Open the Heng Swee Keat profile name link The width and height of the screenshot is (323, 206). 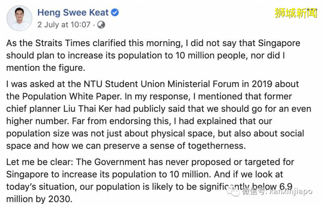coord(73,13)
